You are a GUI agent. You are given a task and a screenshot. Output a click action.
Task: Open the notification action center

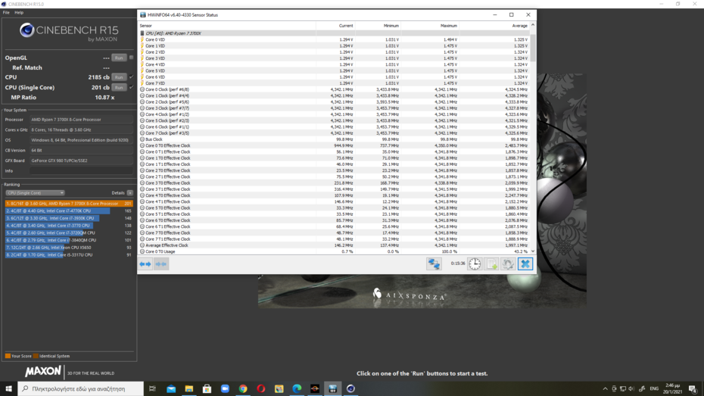(693, 389)
